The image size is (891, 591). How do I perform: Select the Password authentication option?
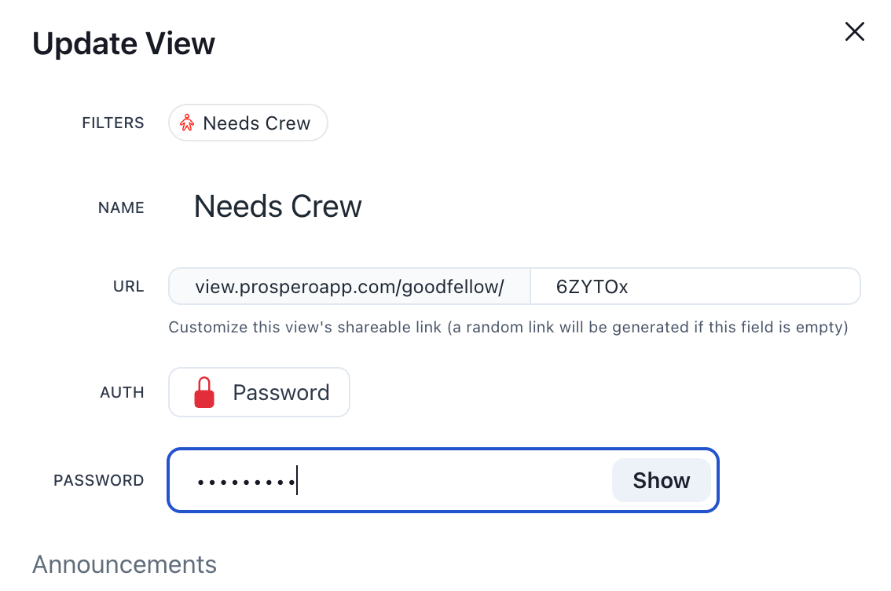pyautogui.click(x=259, y=391)
